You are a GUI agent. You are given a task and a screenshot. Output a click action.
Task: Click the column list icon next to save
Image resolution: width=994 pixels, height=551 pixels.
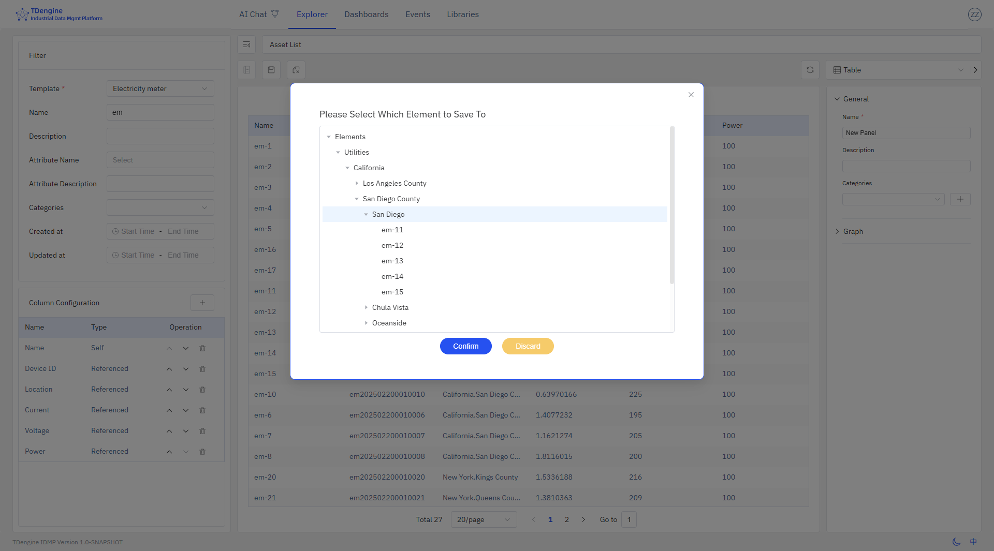pyautogui.click(x=246, y=70)
